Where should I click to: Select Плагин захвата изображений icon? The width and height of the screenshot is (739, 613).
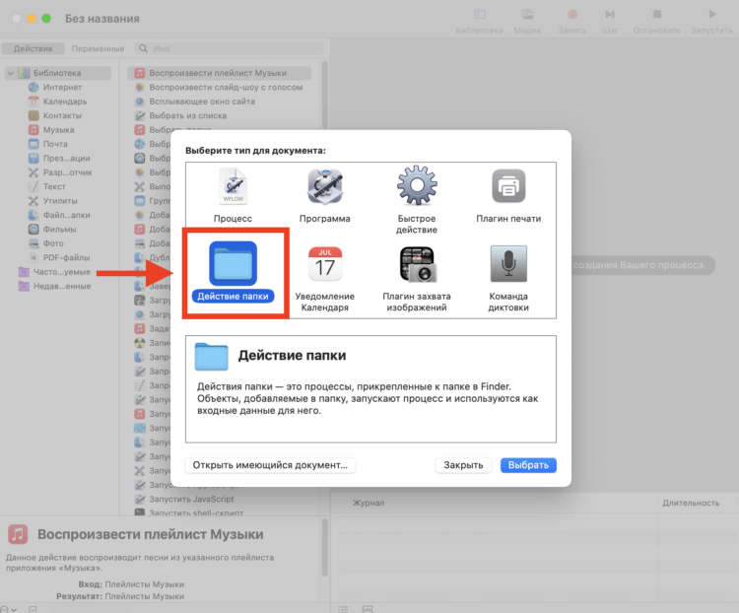pos(418,264)
